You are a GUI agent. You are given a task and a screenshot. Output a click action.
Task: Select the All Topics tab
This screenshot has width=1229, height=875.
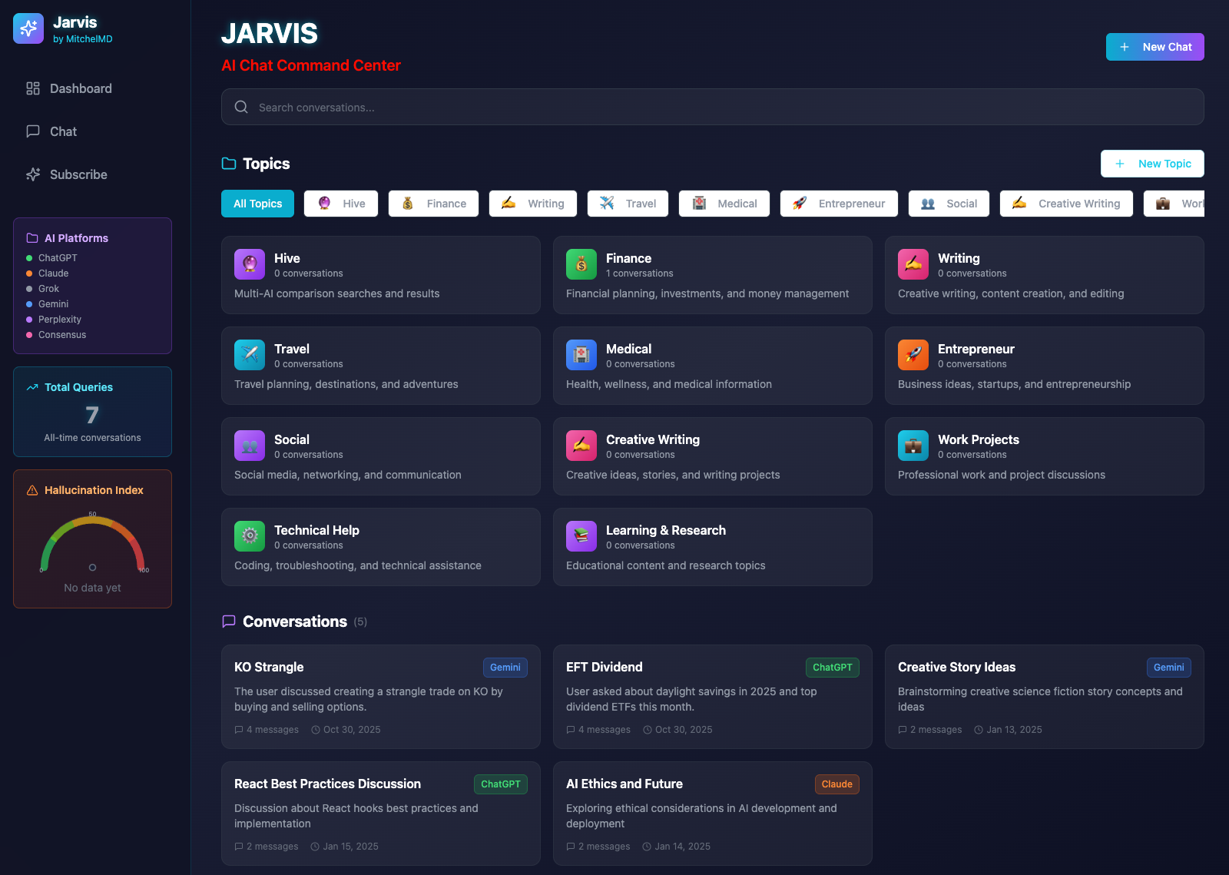pos(257,203)
